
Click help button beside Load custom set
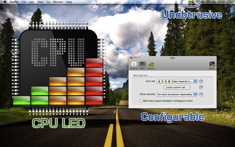click(x=201, y=87)
